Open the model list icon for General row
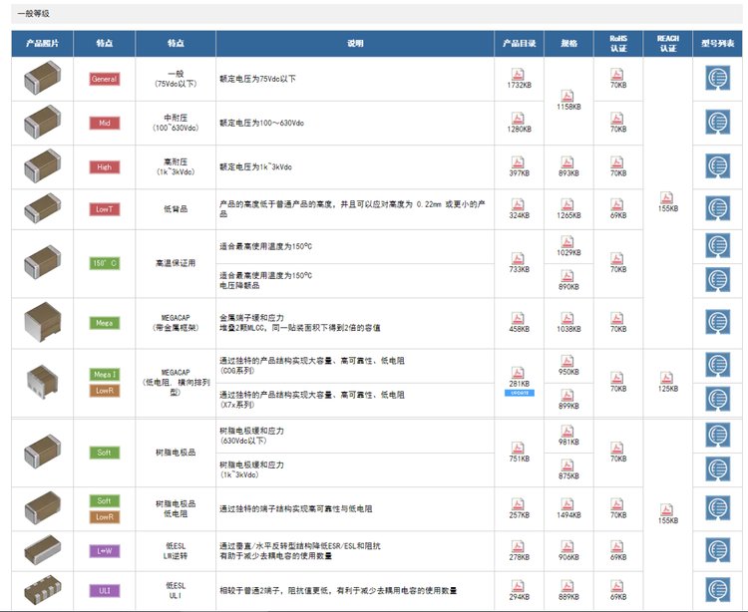Viewport: 748px width, 612px height. point(717,79)
